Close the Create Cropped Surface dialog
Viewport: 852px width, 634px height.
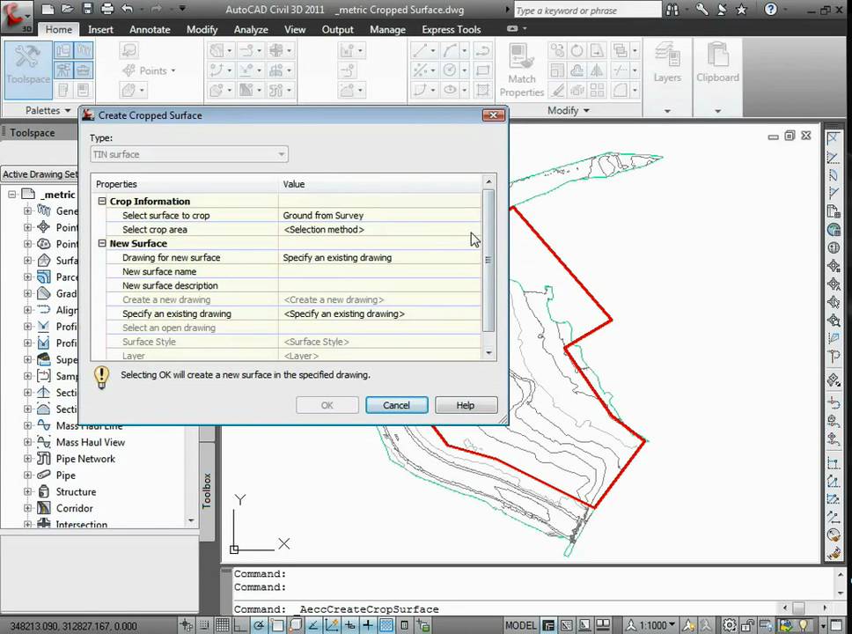click(494, 114)
